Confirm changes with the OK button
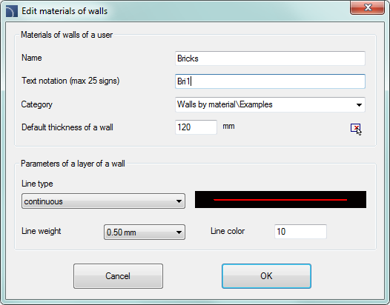 click(x=266, y=276)
